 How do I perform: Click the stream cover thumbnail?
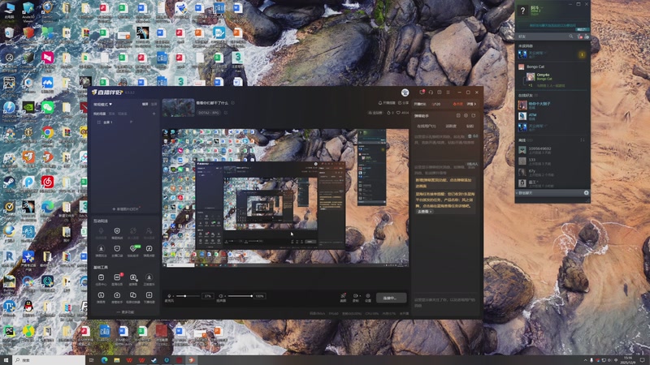click(x=178, y=108)
